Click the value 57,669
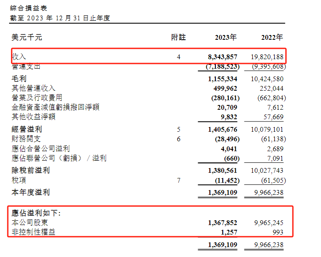Image resolution: width=321 pixels, height=257 pixels. (x=273, y=117)
